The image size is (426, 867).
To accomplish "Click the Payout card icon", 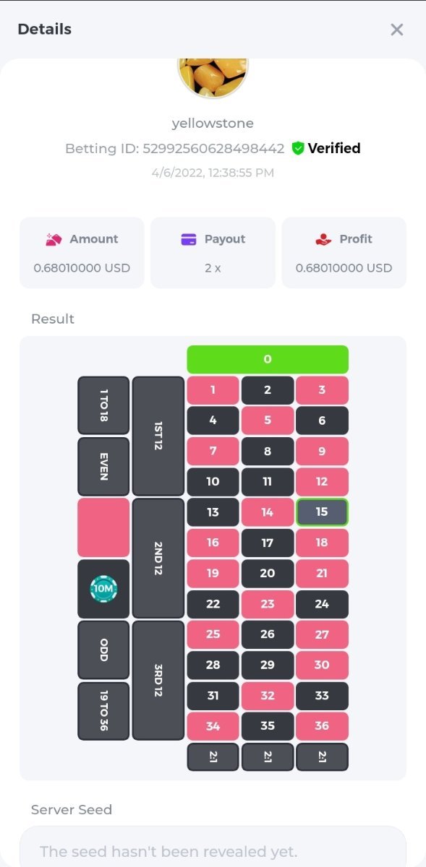I will coord(189,239).
